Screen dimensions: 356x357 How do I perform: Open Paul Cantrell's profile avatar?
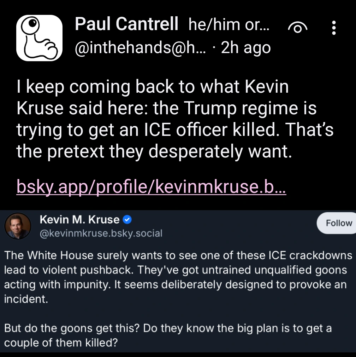point(39,37)
